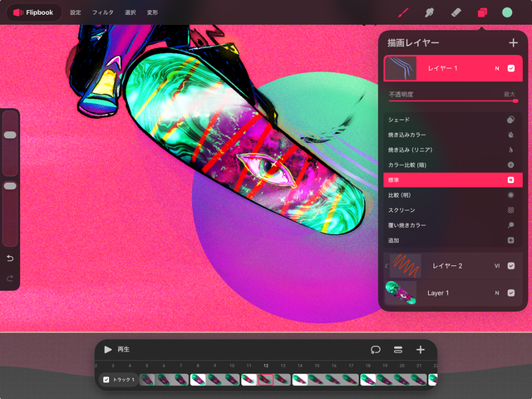
Task: Select the frame 5 thumbnail on track
Action: coord(147,380)
